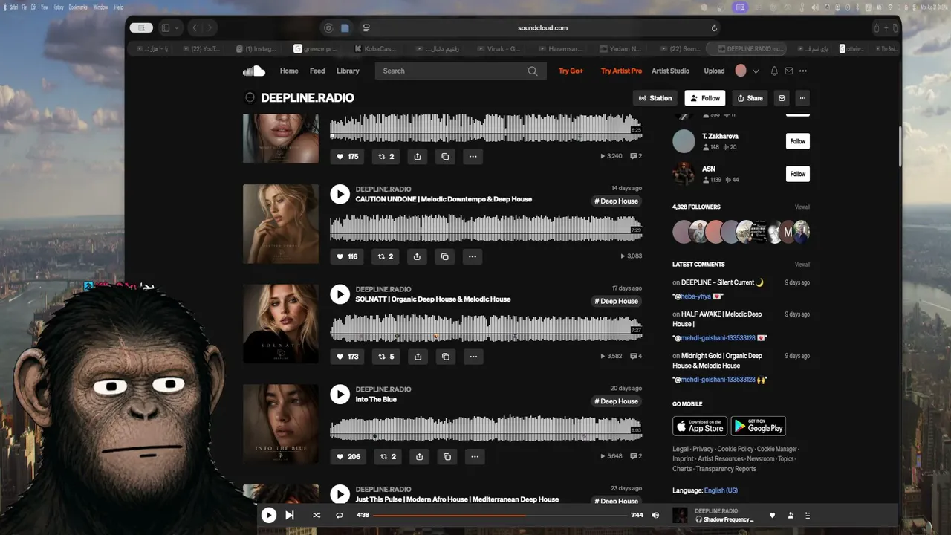Switch to the KobaCas browser tab
The width and height of the screenshot is (951, 535).
pyautogui.click(x=375, y=49)
